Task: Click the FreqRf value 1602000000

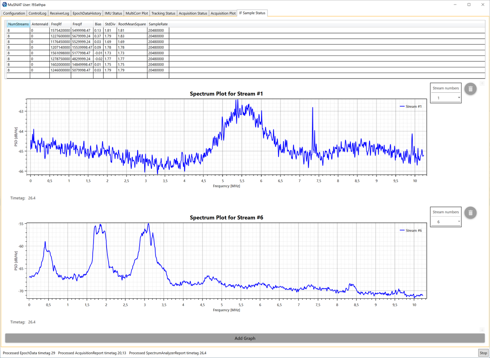Action: (60, 64)
